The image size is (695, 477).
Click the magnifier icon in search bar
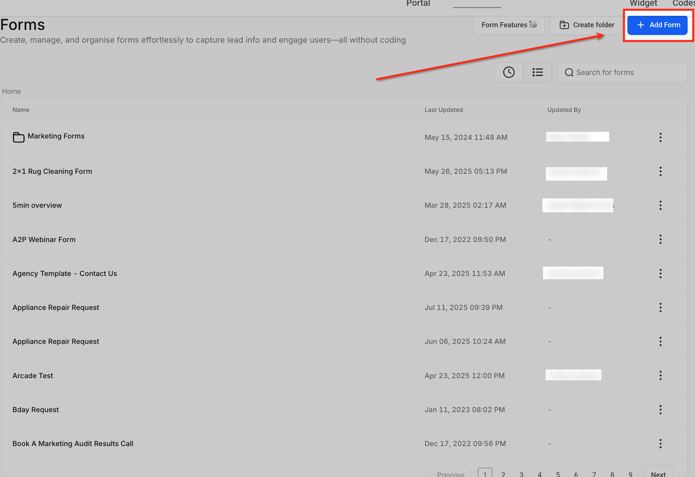click(569, 72)
